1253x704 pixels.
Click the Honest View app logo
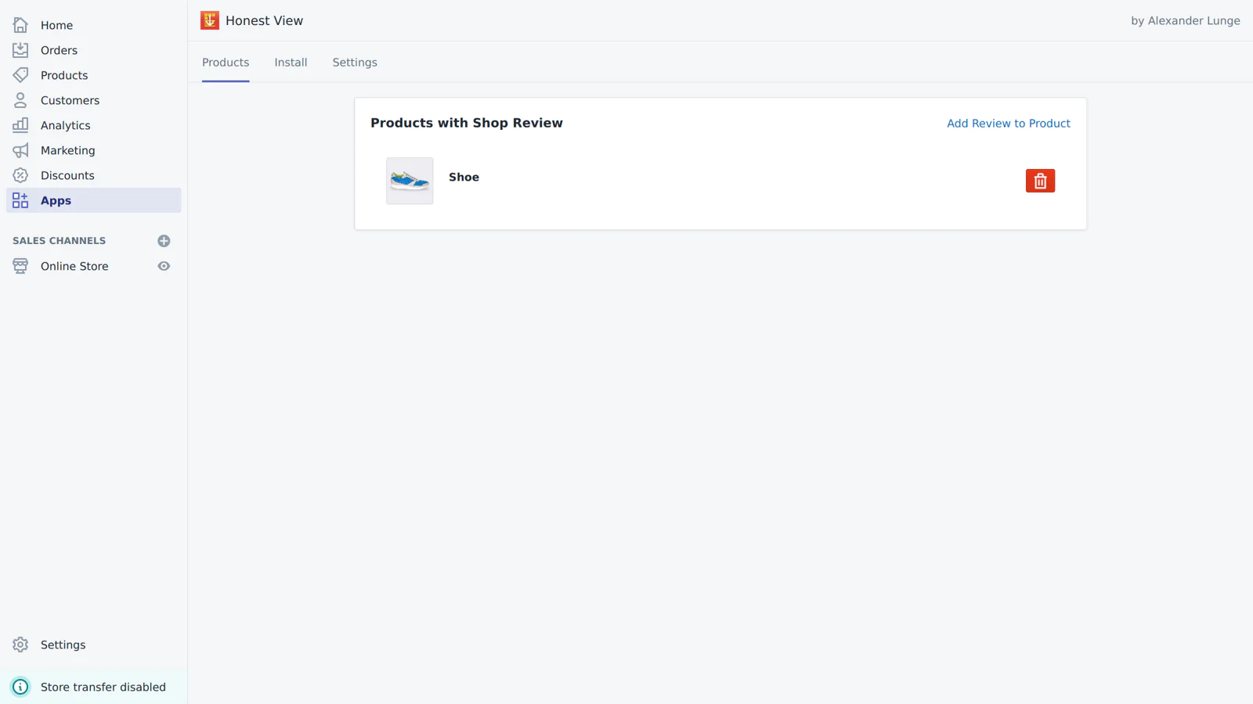click(210, 20)
